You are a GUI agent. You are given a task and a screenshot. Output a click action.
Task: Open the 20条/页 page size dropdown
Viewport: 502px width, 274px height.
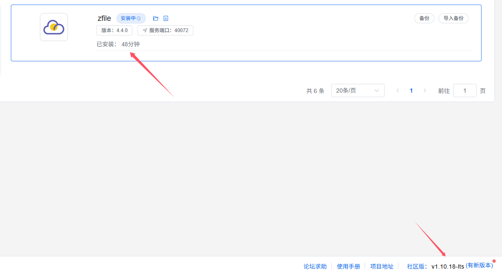(x=357, y=90)
